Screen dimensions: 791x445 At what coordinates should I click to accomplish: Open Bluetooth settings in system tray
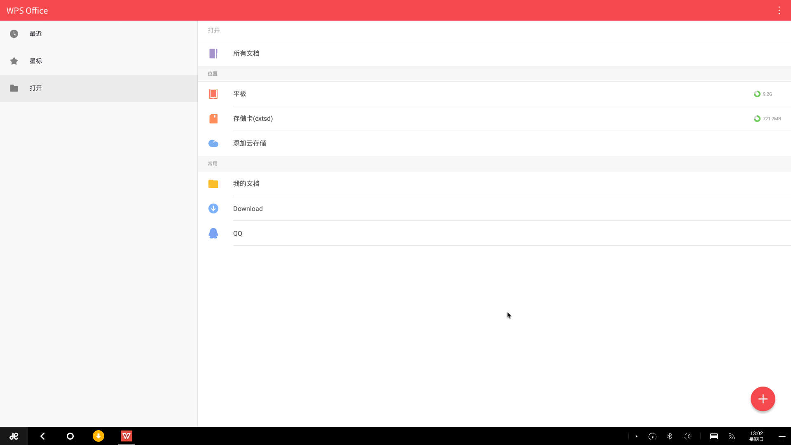coord(669,436)
